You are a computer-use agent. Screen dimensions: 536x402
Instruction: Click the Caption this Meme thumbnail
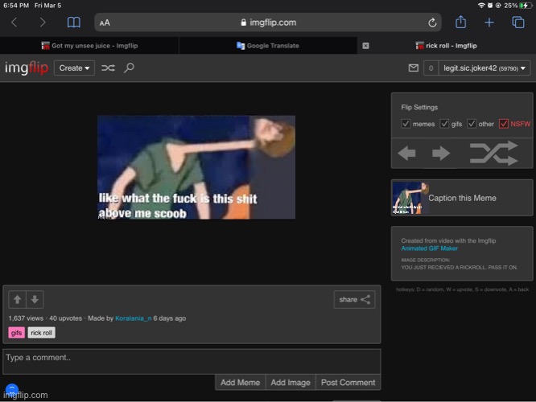click(410, 198)
